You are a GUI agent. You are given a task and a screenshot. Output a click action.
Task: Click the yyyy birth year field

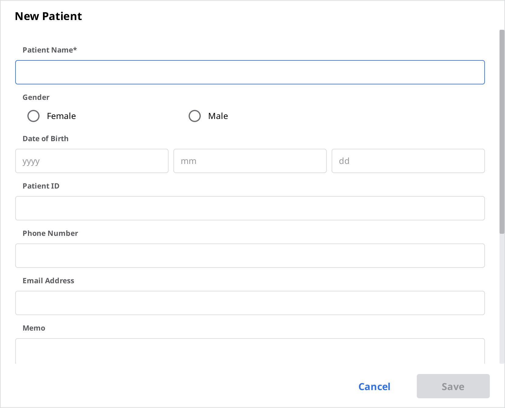click(x=91, y=161)
